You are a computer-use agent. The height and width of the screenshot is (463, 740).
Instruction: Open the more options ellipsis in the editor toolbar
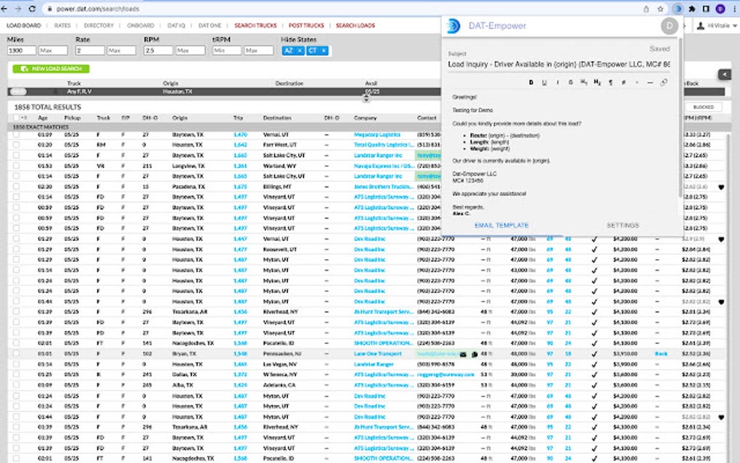[637, 83]
